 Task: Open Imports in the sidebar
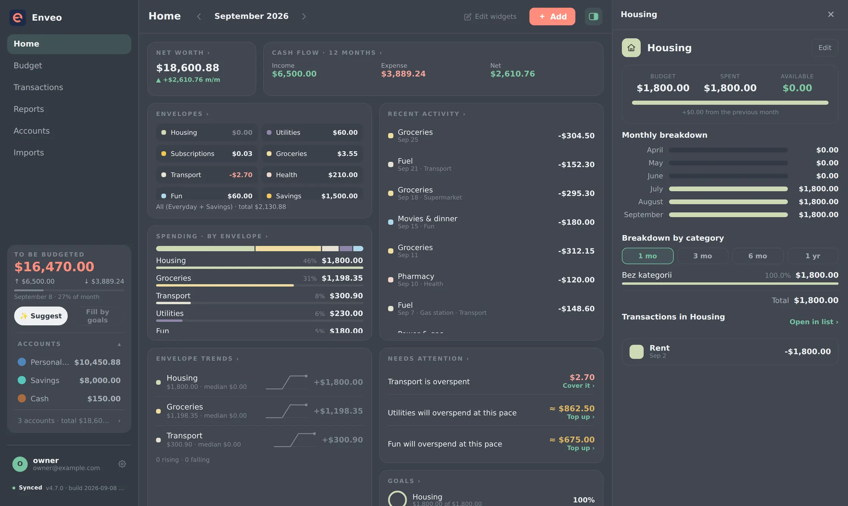[69, 152]
